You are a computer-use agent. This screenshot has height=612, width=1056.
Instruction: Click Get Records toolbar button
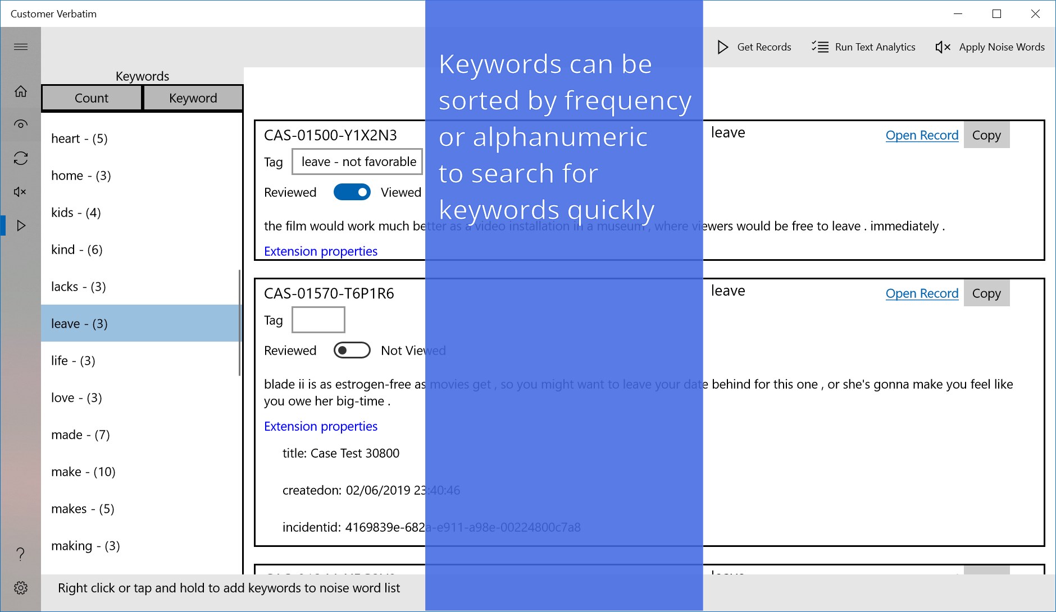[754, 47]
